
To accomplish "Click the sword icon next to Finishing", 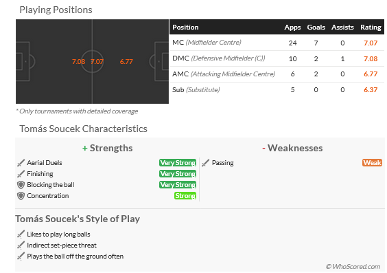I will (21, 174).
